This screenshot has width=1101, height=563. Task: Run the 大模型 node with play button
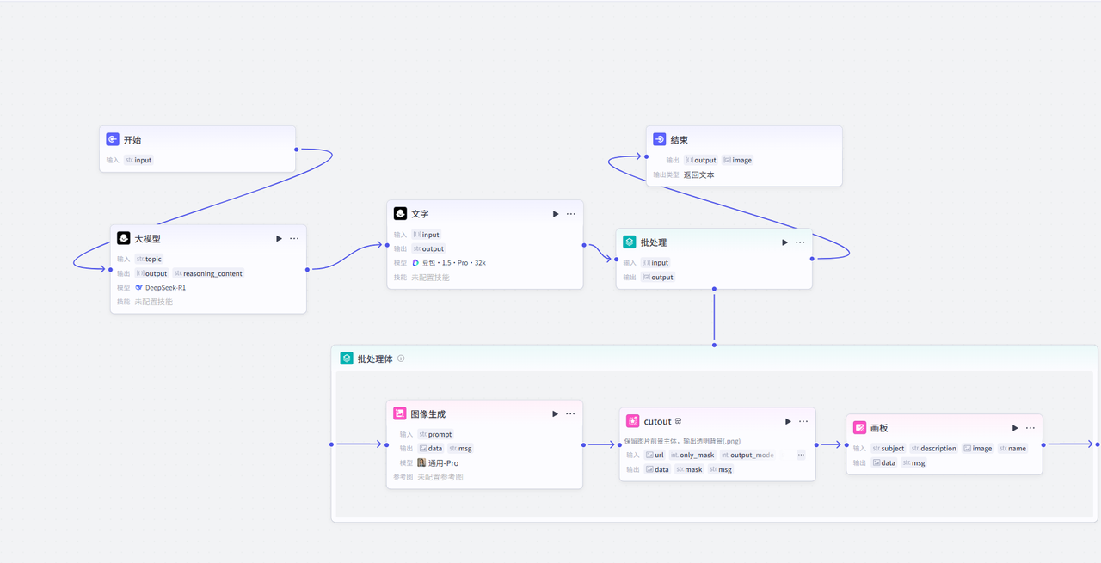pos(279,238)
